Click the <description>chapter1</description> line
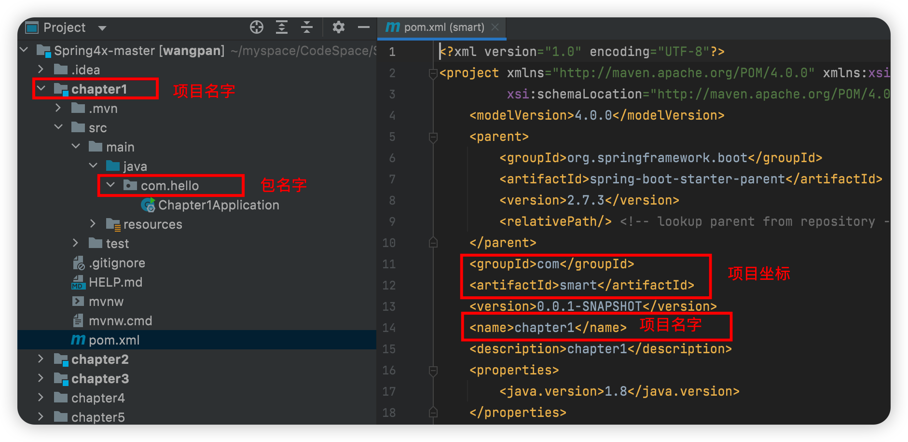908x442 pixels. pos(601,349)
